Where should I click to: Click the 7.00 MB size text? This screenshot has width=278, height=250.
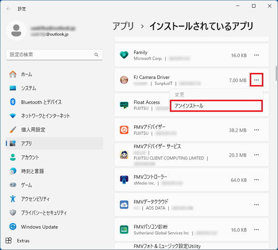click(x=238, y=80)
